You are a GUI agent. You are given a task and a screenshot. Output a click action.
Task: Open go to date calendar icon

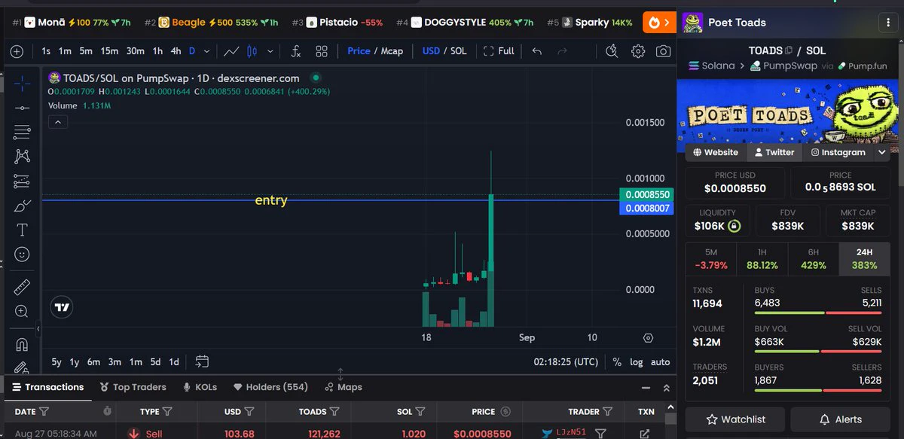pos(202,361)
